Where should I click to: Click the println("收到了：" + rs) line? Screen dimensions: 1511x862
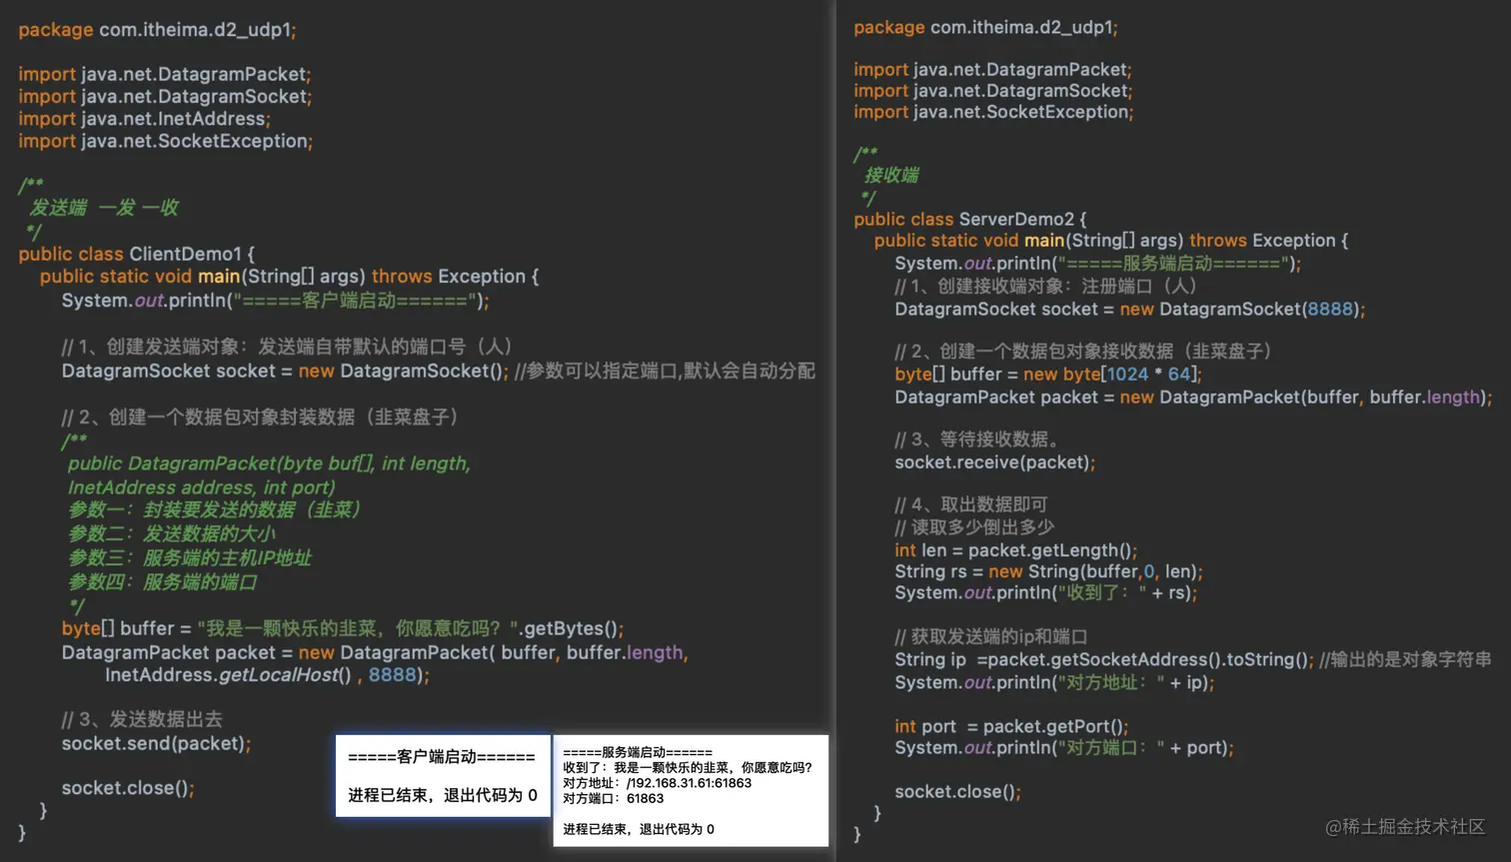click(x=1045, y=593)
